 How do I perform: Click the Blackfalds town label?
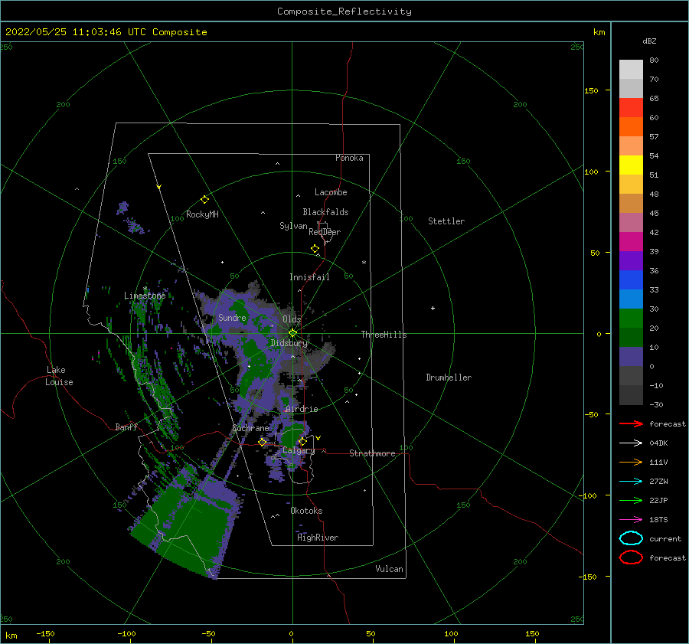(x=325, y=212)
